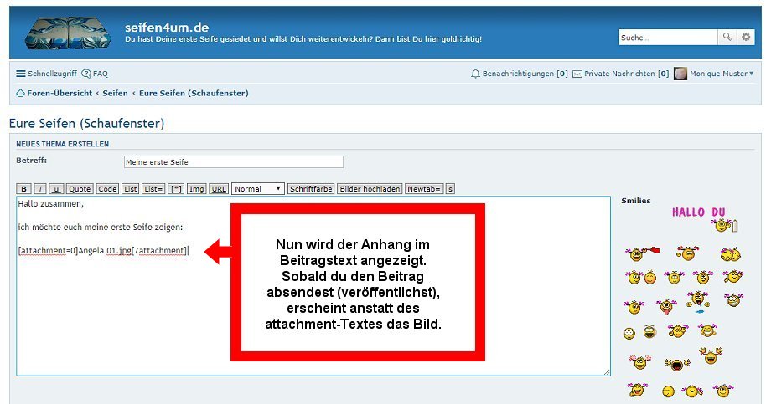
Task: Insert a [*] list item tag
Action: click(x=175, y=189)
